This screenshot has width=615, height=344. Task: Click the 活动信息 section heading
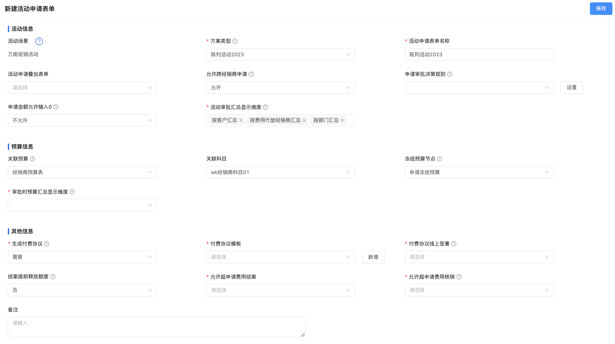(x=22, y=29)
